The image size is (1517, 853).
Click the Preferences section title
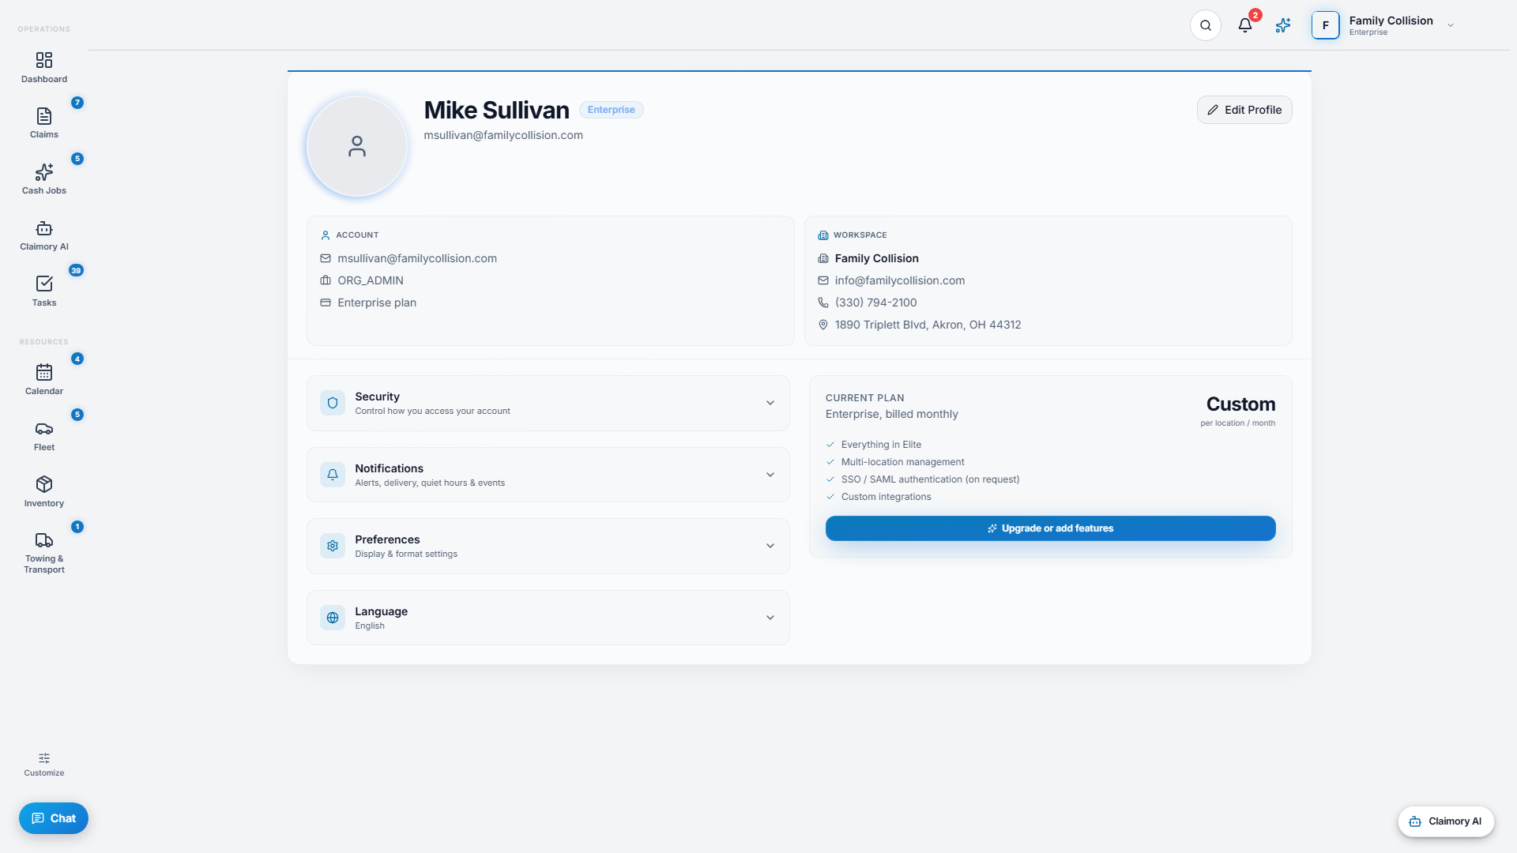(387, 539)
